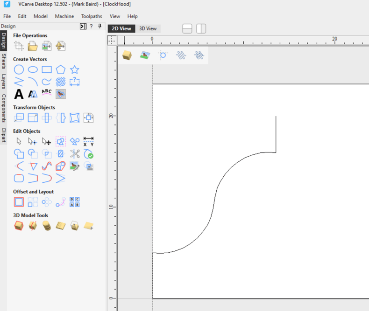Open the Machine menu
Viewport: 369px width, 311px height.
click(x=64, y=16)
